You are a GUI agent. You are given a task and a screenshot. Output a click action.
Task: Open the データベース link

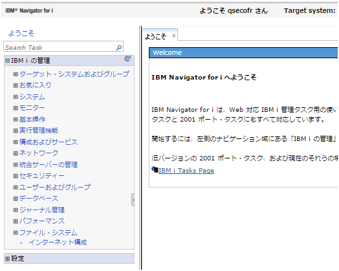tap(39, 199)
